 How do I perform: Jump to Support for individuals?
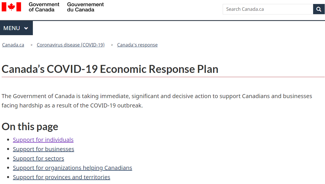click(43, 140)
